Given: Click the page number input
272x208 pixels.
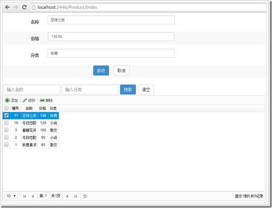Looking at the screenshot, I should pos(47,196).
